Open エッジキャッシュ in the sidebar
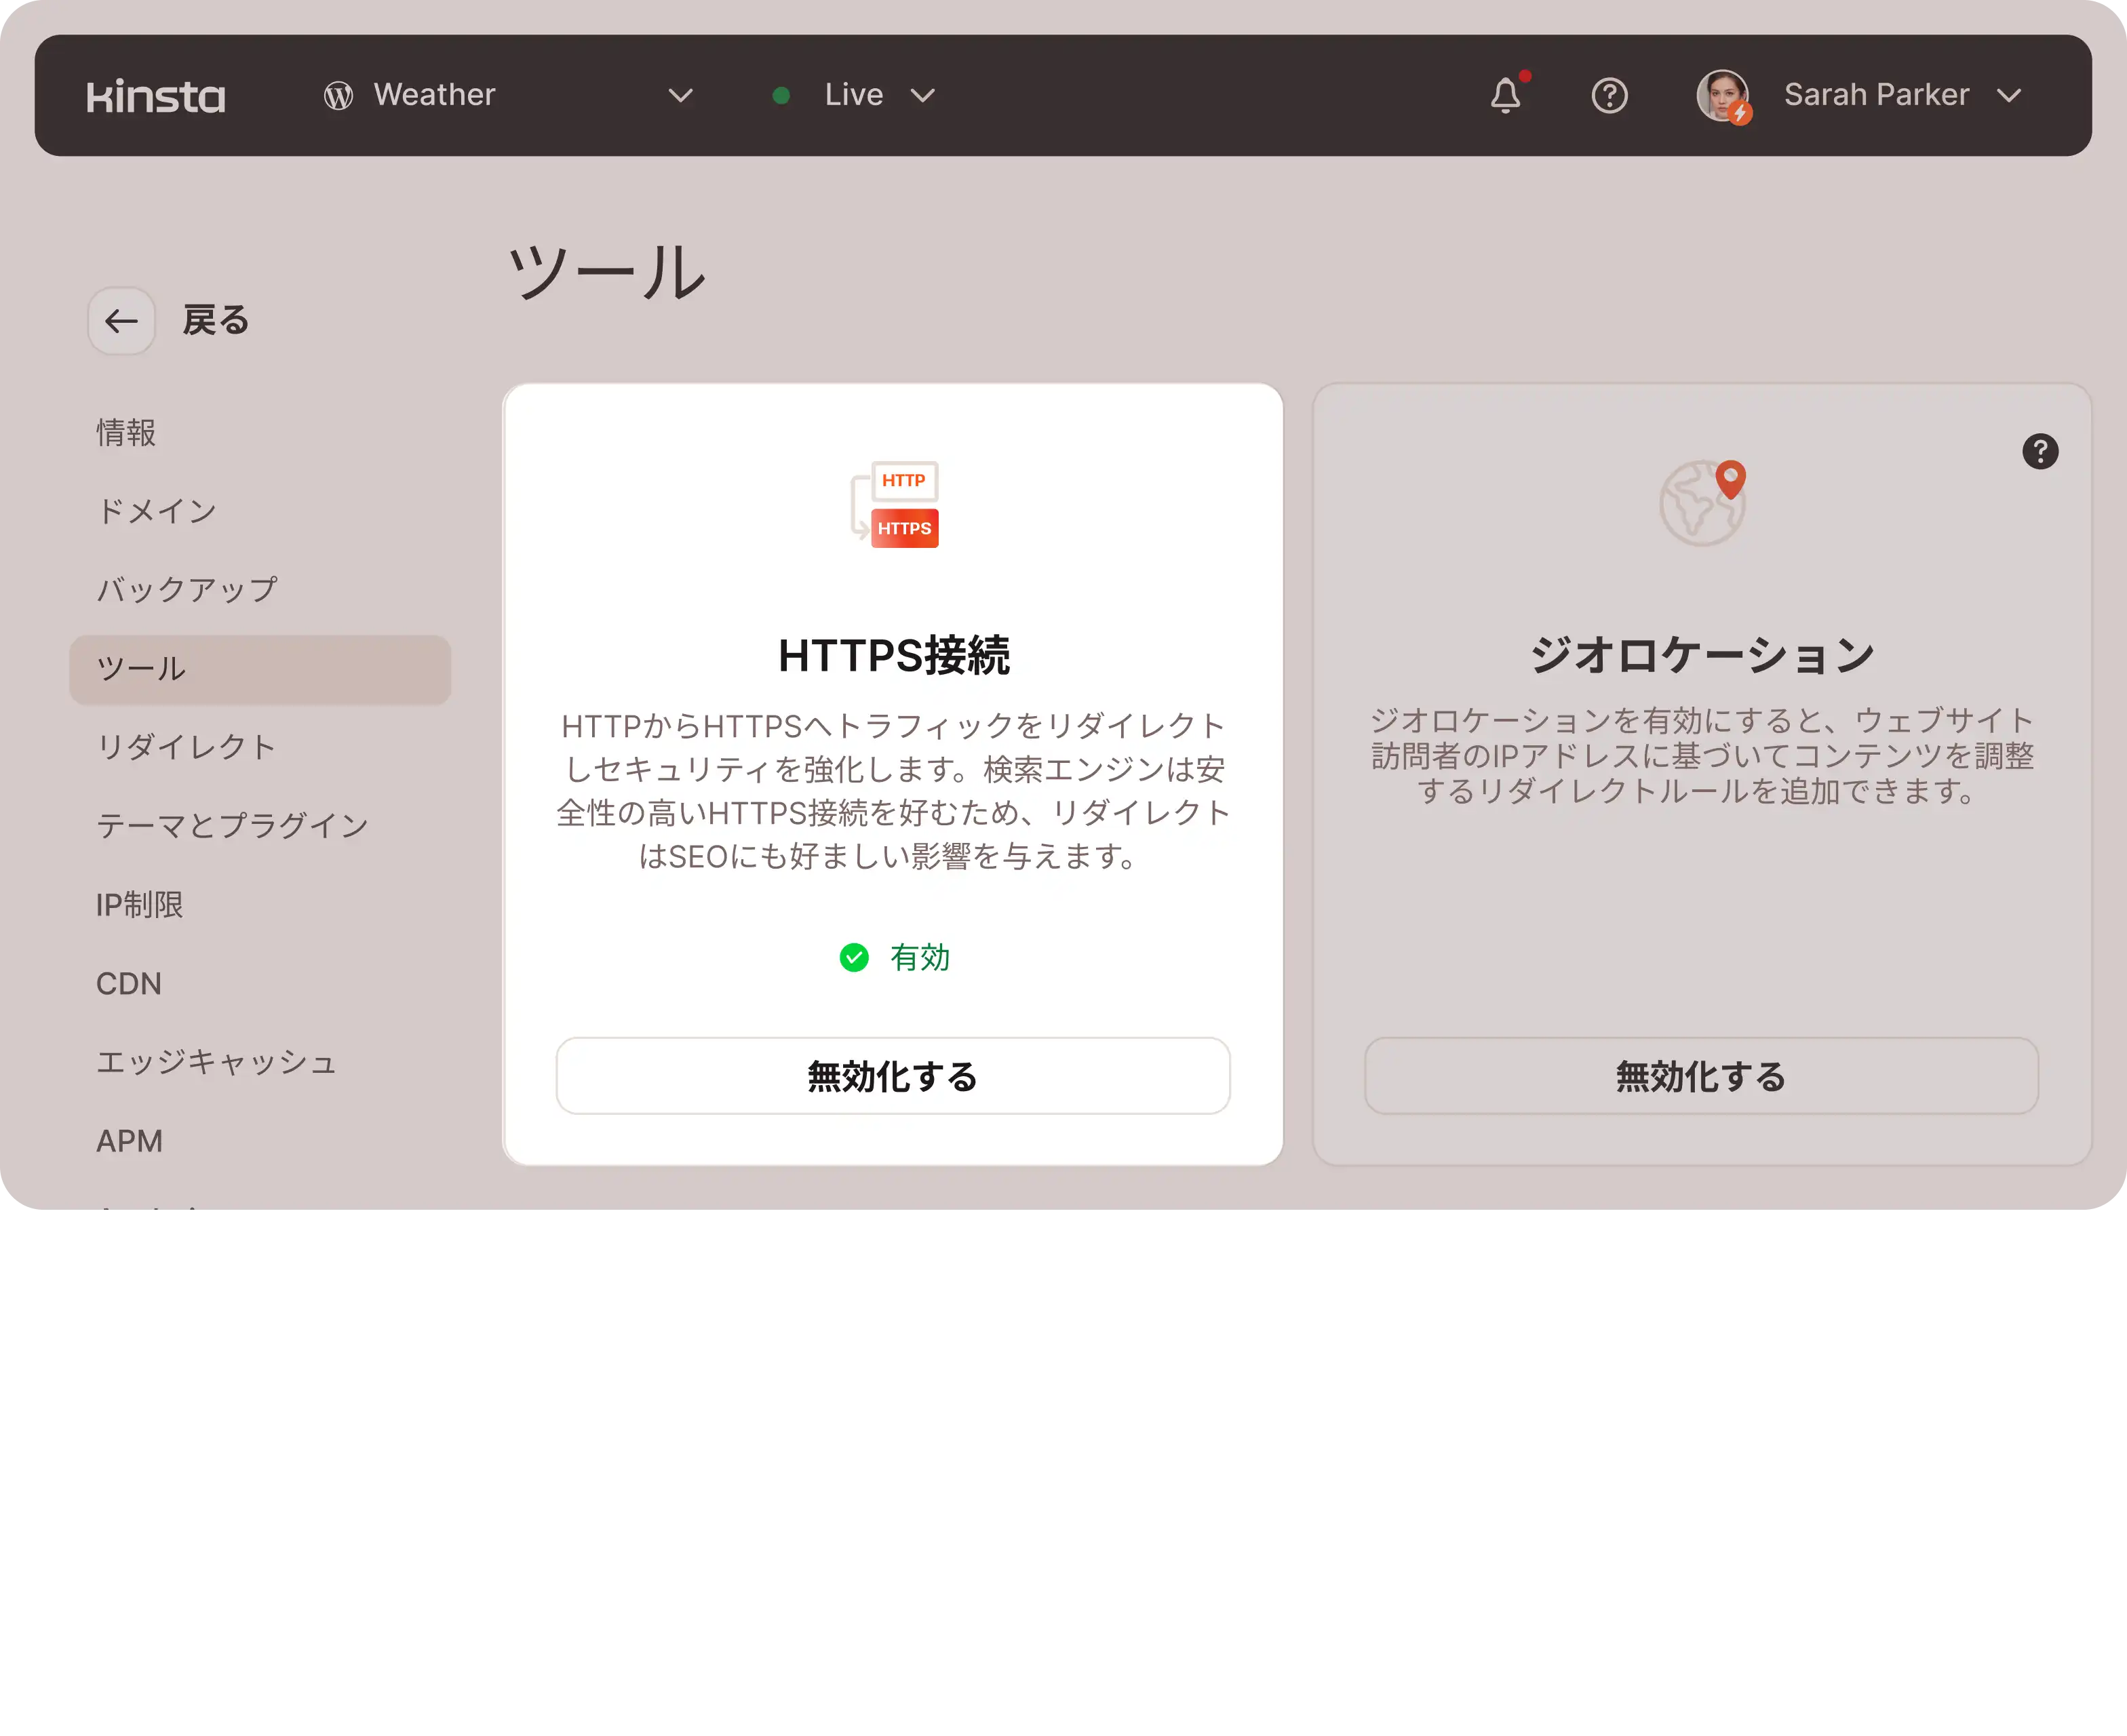 [x=216, y=1062]
